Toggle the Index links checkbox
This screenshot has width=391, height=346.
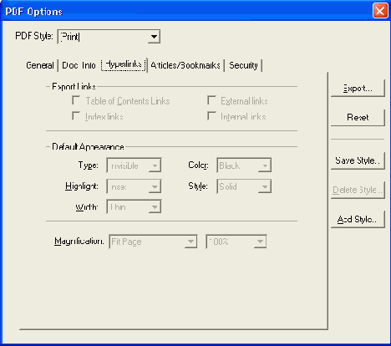tap(76, 116)
